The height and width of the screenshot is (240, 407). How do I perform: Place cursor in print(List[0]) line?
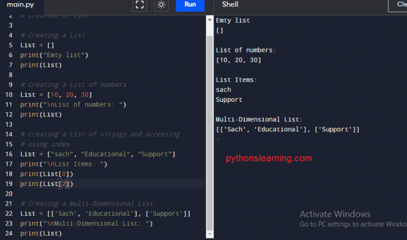click(x=47, y=174)
